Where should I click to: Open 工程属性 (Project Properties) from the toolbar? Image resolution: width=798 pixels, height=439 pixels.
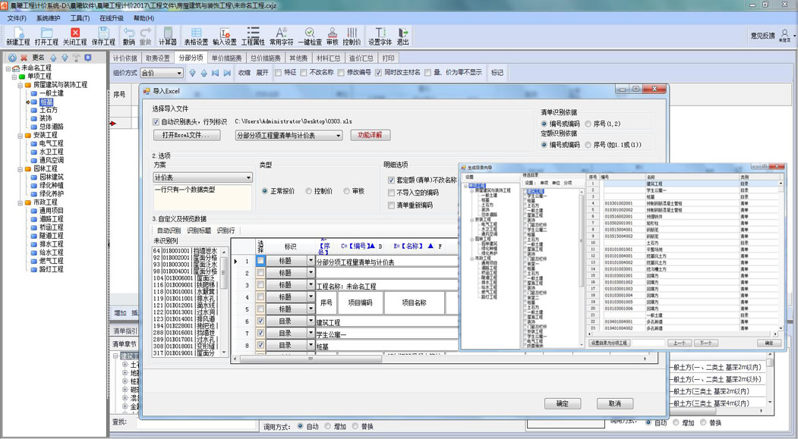tap(253, 35)
